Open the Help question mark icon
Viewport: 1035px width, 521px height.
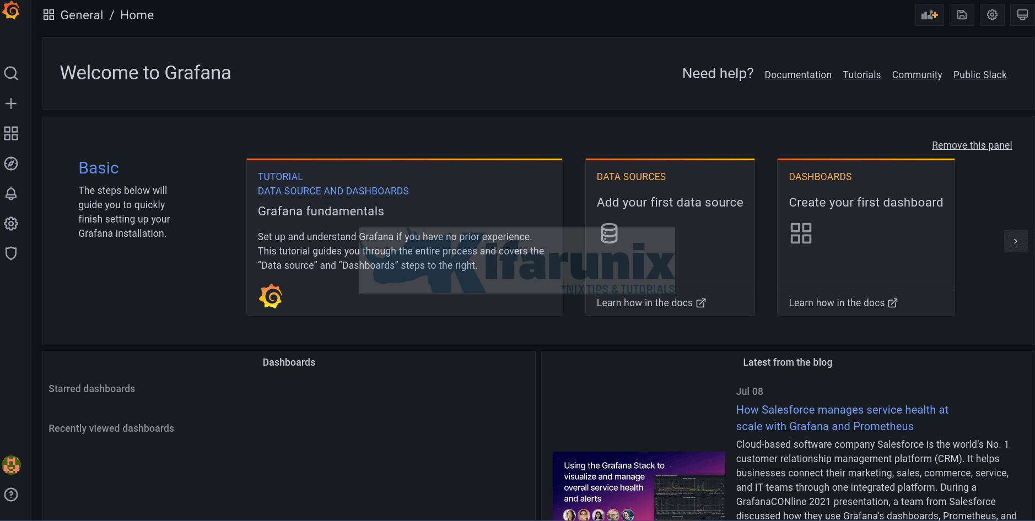11,495
